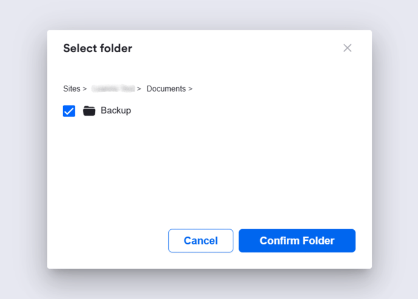Toggle the blue checkmark beside Backup
418x299 pixels.
pyautogui.click(x=69, y=111)
